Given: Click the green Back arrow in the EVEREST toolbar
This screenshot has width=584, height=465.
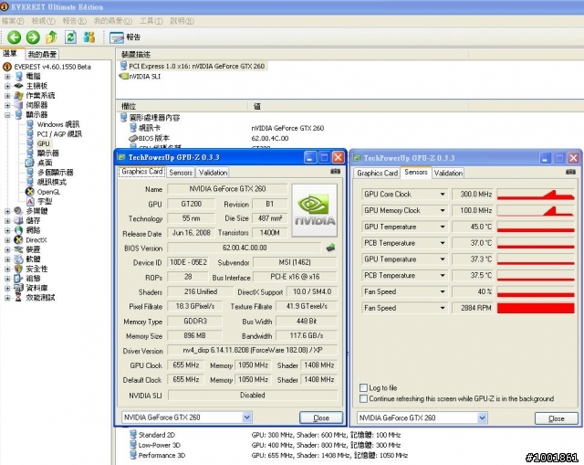Looking at the screenshot, I should tap(15, 37).
